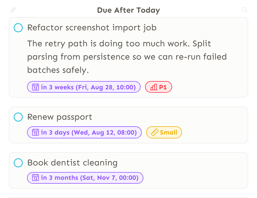
Task: Click calendar icon in Aug 12 due badge
Action: click(x=35, y=132)
